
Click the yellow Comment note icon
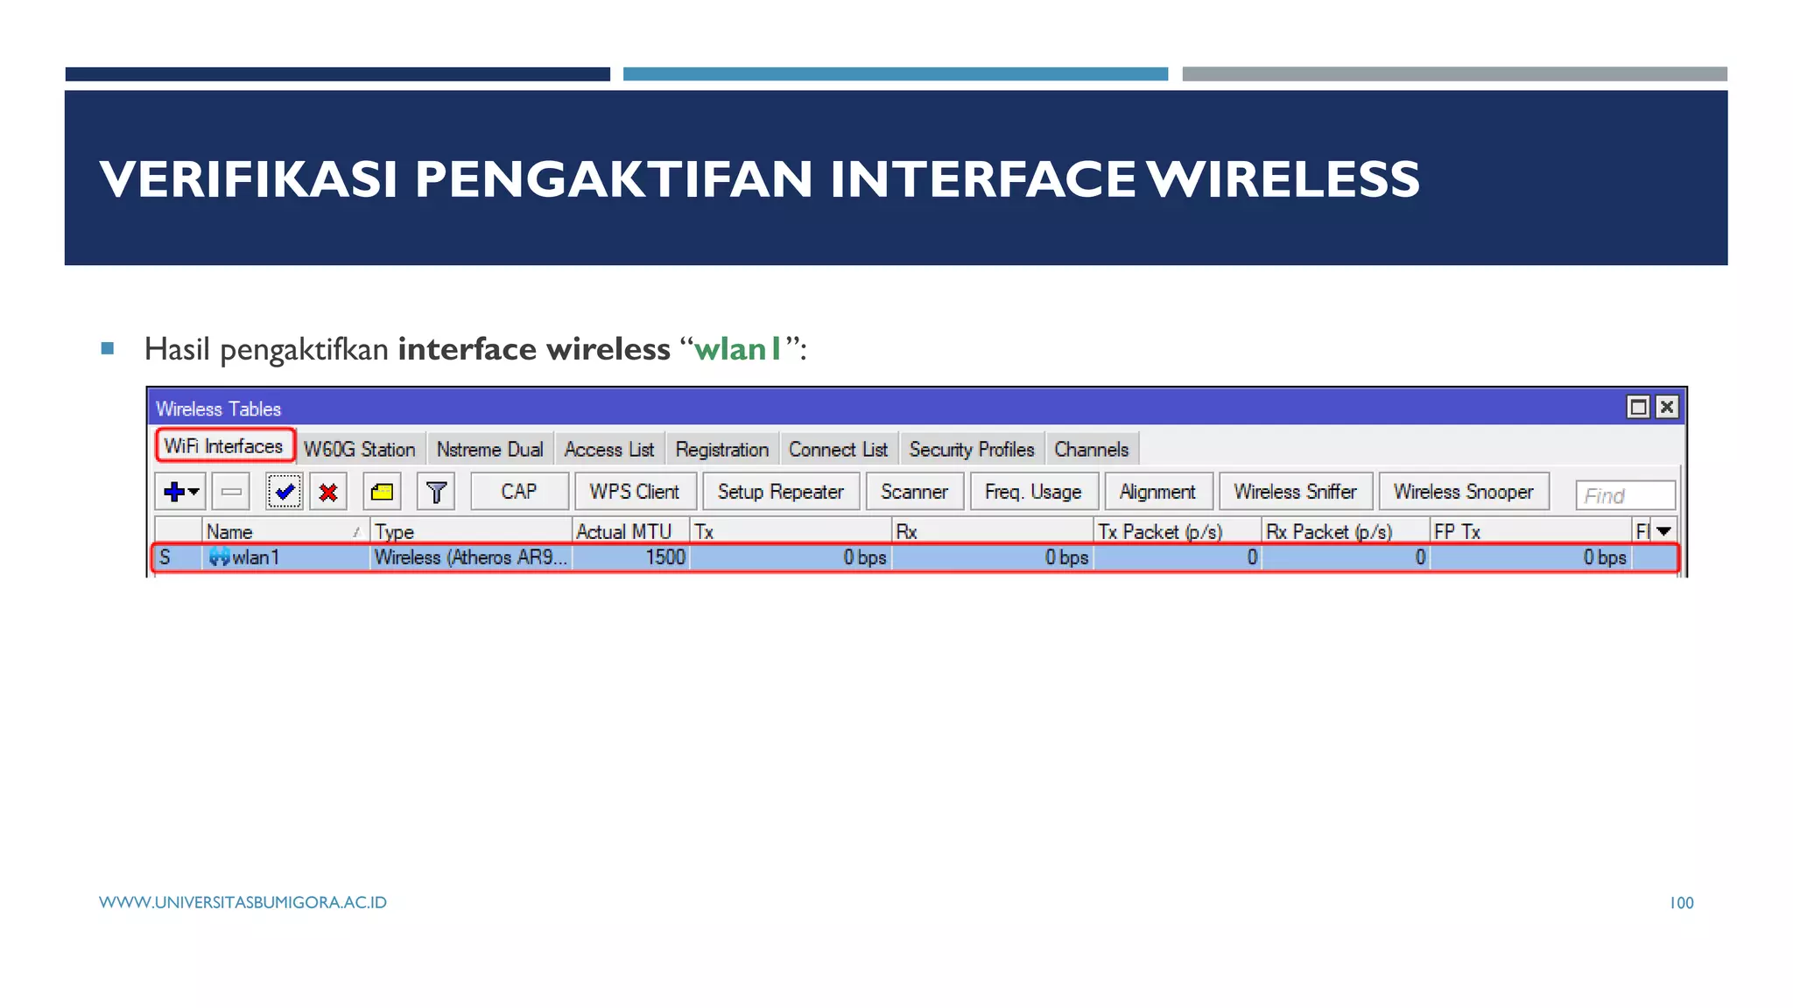click(382, 492)
